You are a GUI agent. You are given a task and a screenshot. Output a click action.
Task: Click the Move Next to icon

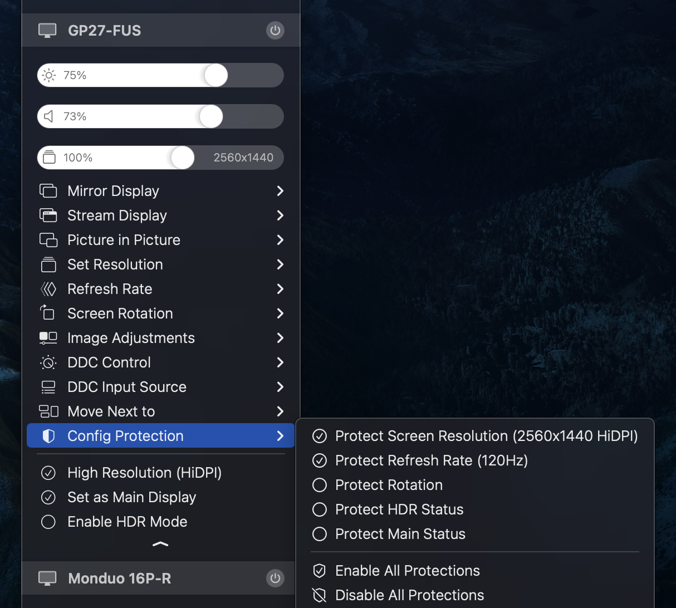48,411
